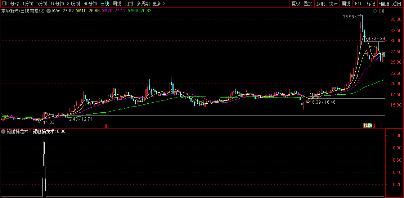This screenshot has height=198, width=404.
Task: Expand the 鲲鹏擒龙术 indicator dropdown
Action: [3, 131]
